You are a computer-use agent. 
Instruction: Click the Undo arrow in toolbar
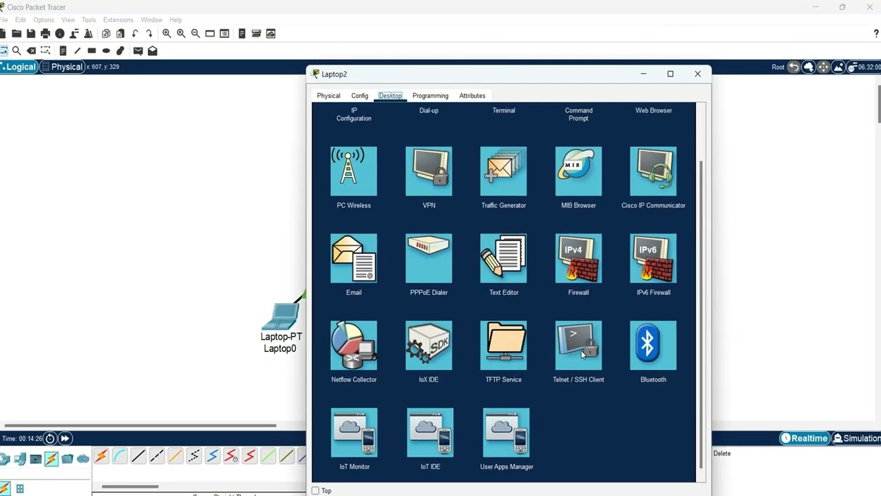click(135, 33)
